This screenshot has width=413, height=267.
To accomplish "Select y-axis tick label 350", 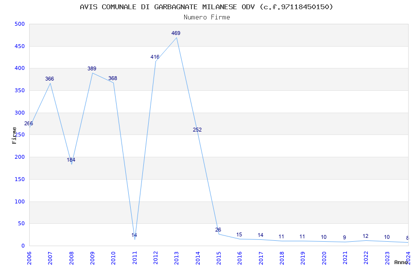I will tap(19, 90).
